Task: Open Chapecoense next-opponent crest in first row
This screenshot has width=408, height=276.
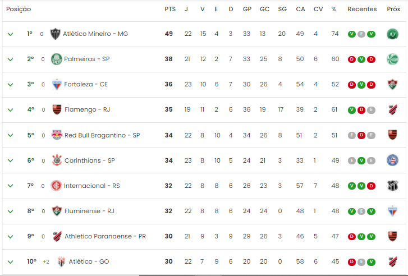Action: 392,34
